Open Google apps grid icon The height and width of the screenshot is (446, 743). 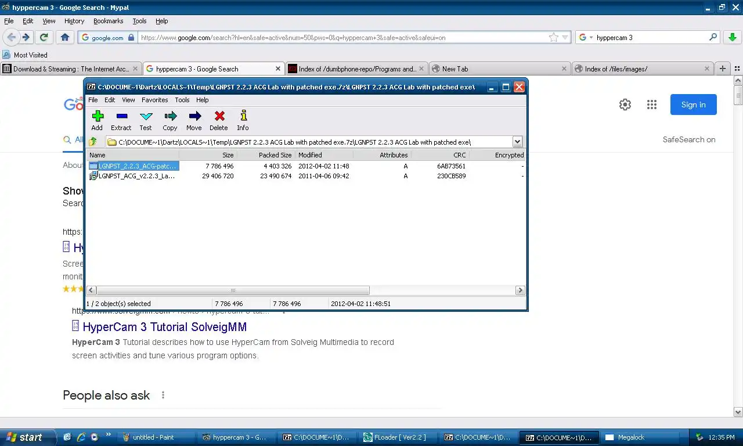coord(652,105)
